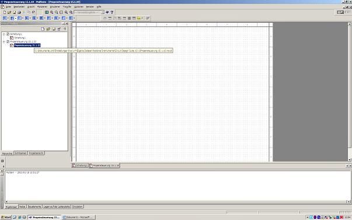Click the Zoom area icon in the toolbar
352x220 pixels.
click(x=61, y=12)
